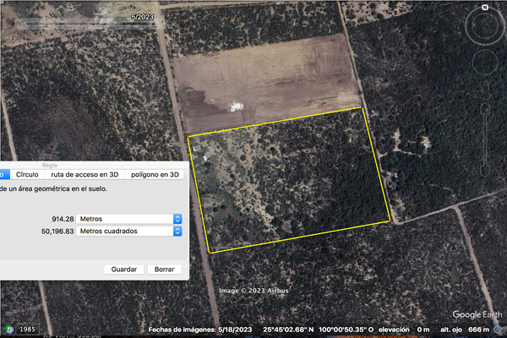The image size is (507, 338).
Task: Click the historical imagery clock icon
Action: click(x=9, y=330)
